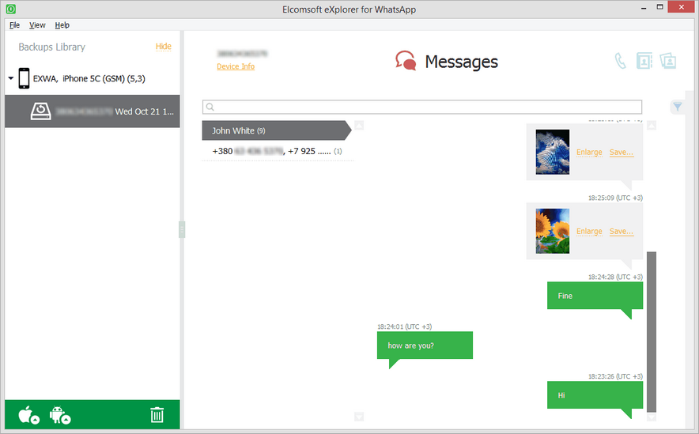
Task: Click the messages vertical scrollbar thumb
Action: pyautogui.click(x=652, y=332)
